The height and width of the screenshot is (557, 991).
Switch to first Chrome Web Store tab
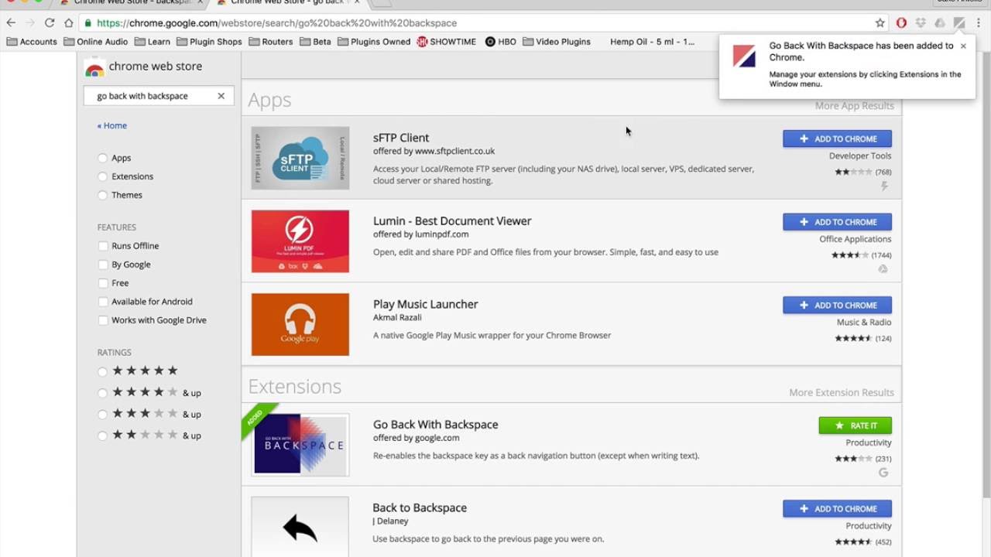pyautogui.click(x=132, y=3)
